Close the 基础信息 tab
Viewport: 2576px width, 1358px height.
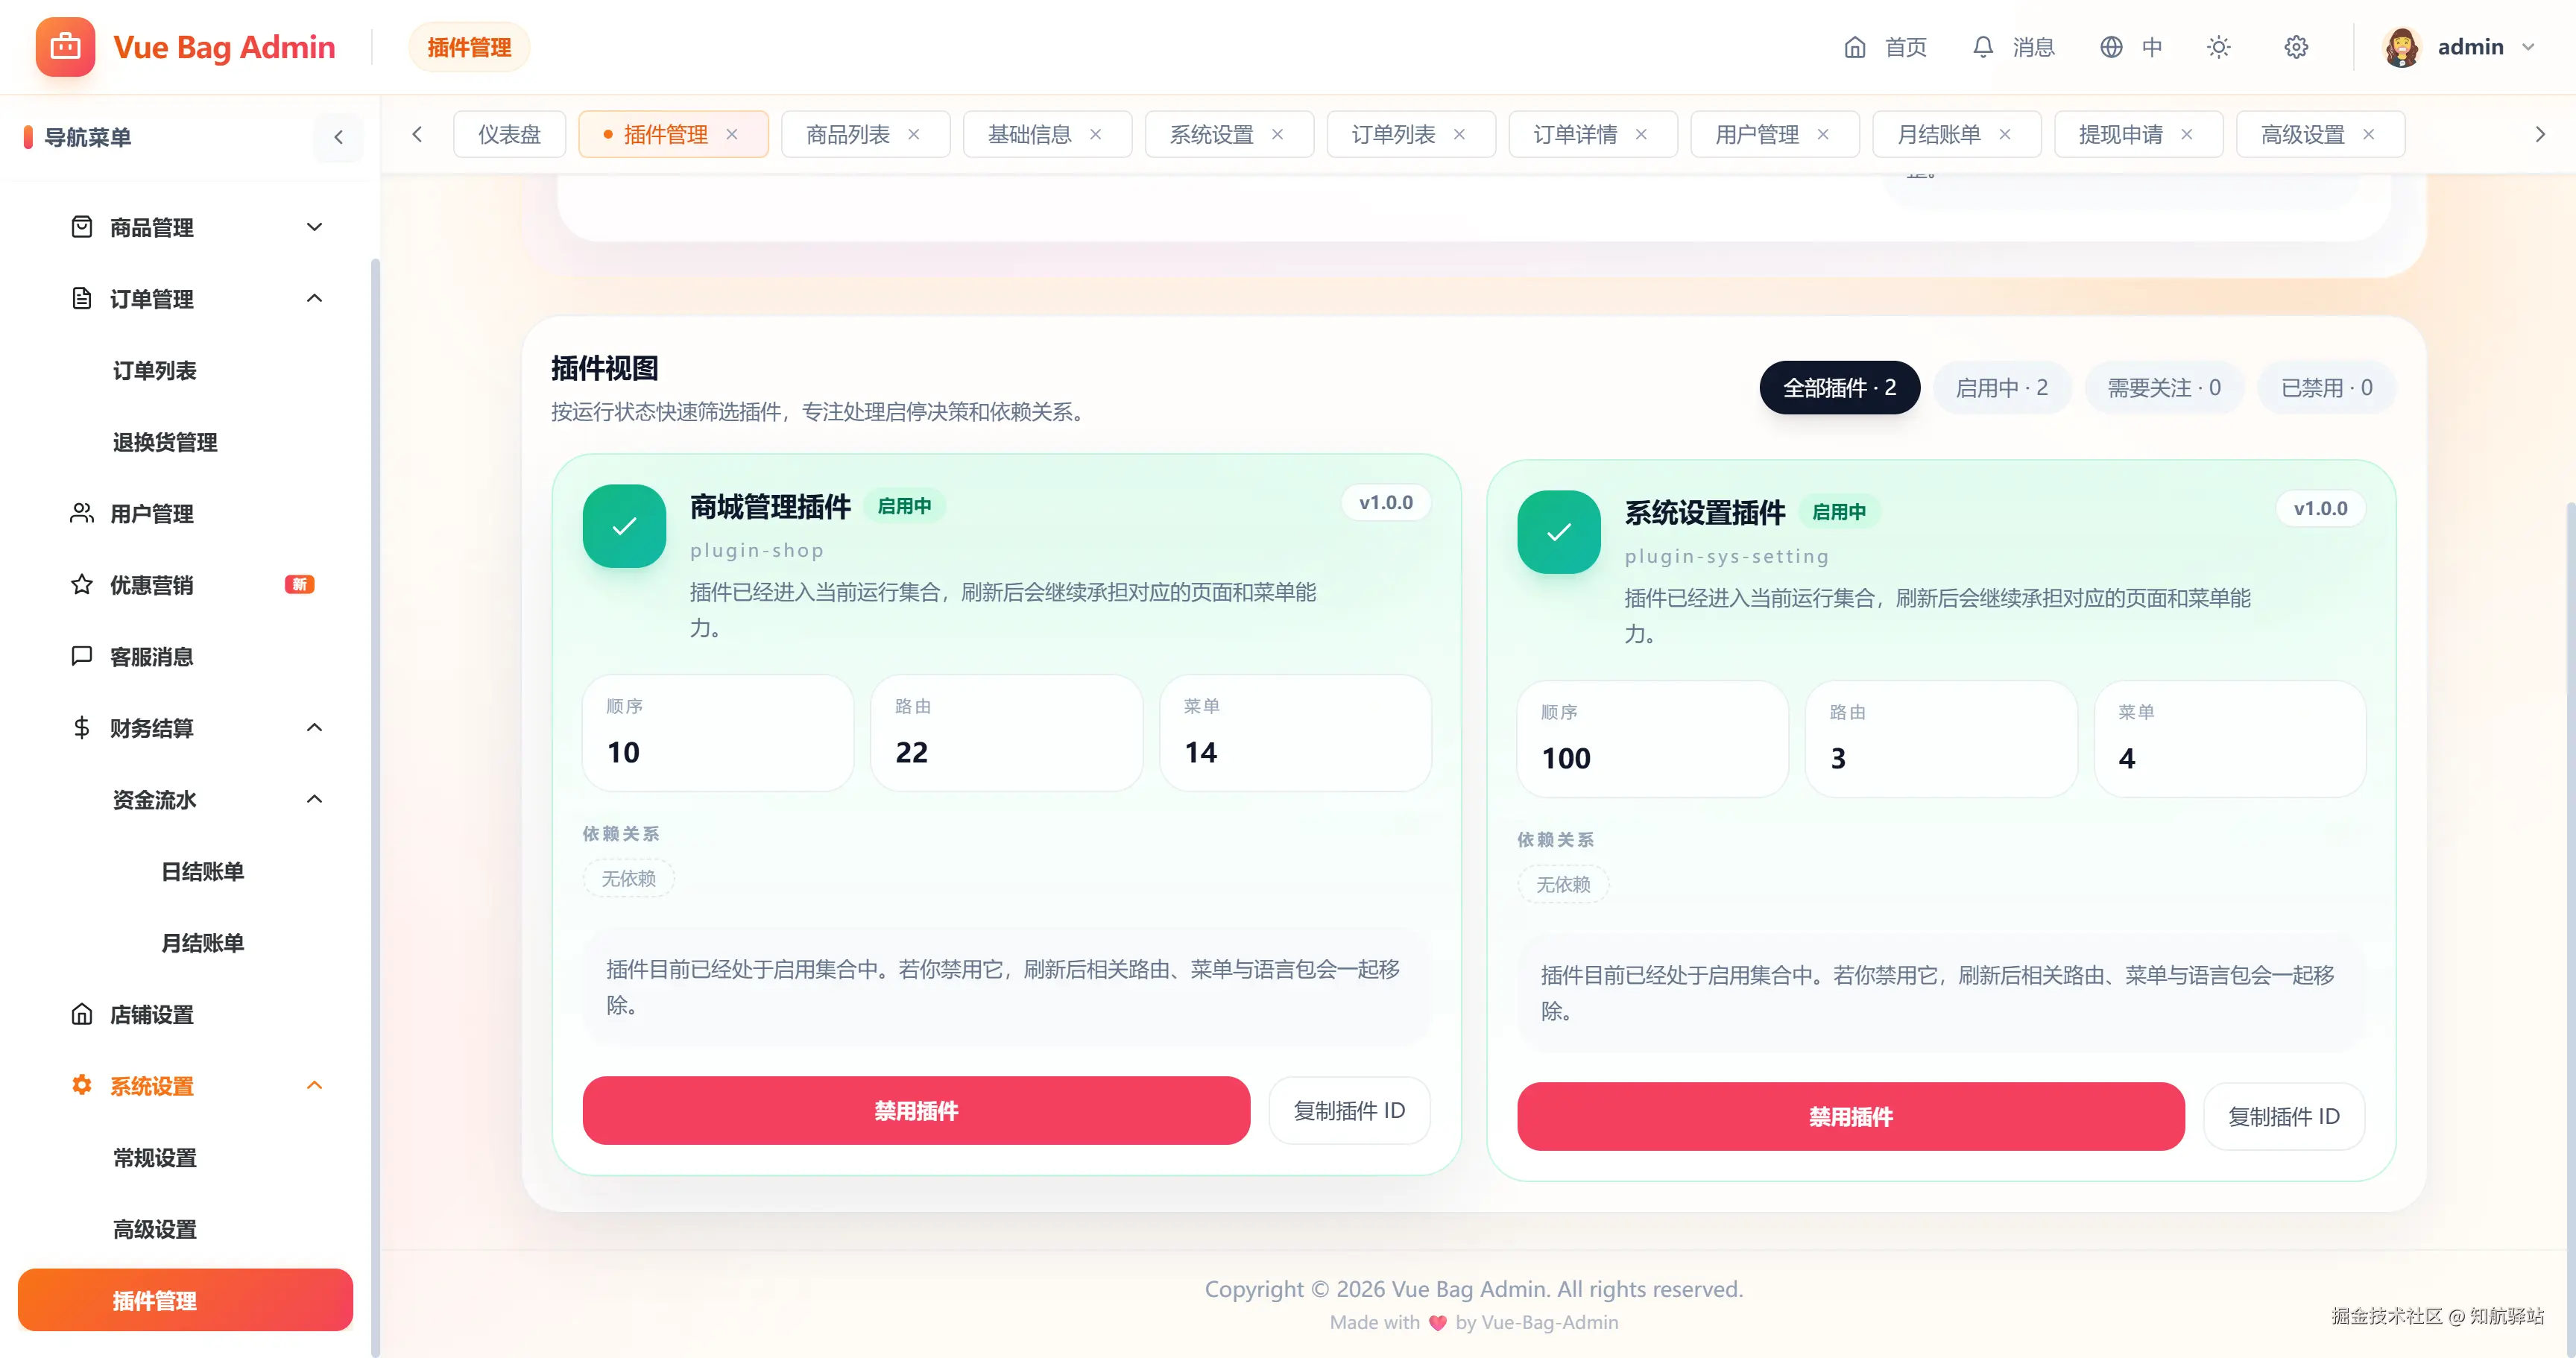[x=1095, y=134]
